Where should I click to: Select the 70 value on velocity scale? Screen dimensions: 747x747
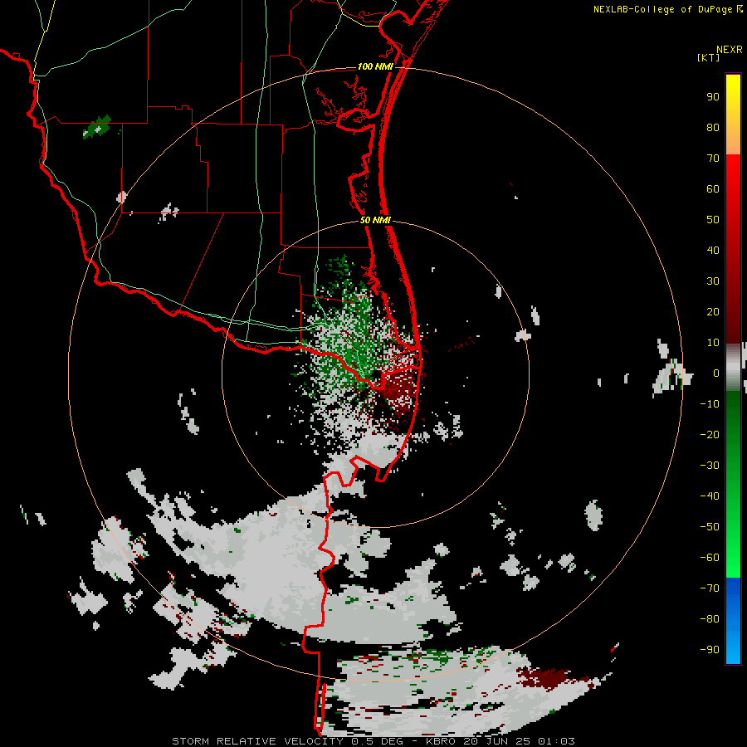click(713, 159)
